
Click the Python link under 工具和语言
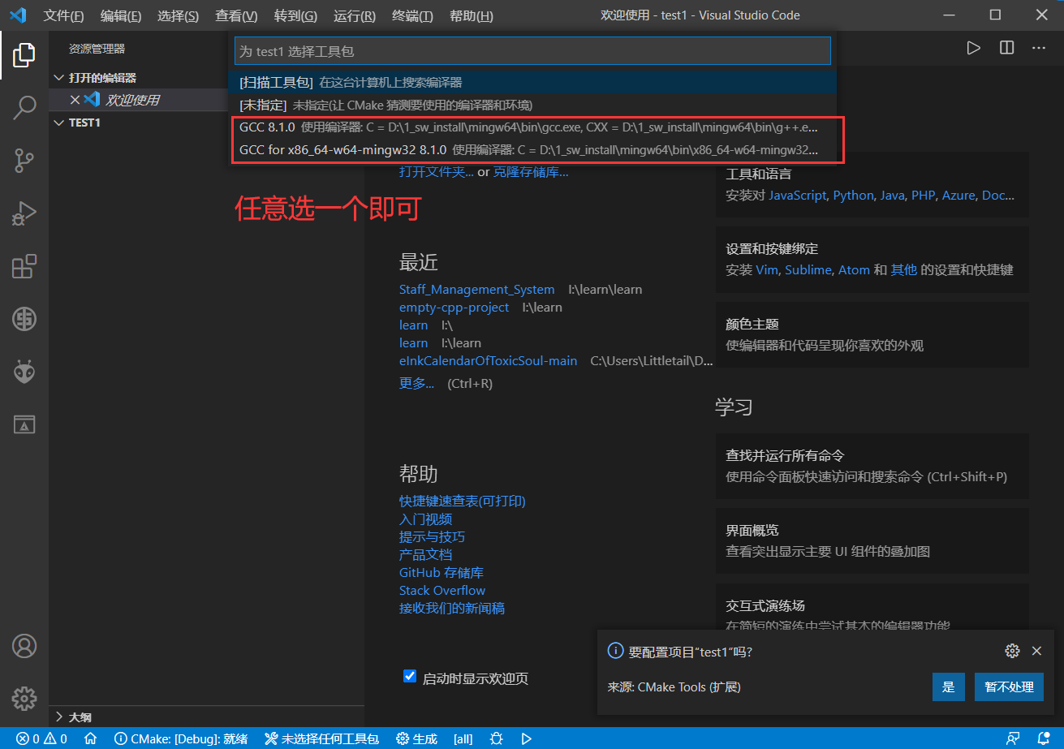click(853, 196)
